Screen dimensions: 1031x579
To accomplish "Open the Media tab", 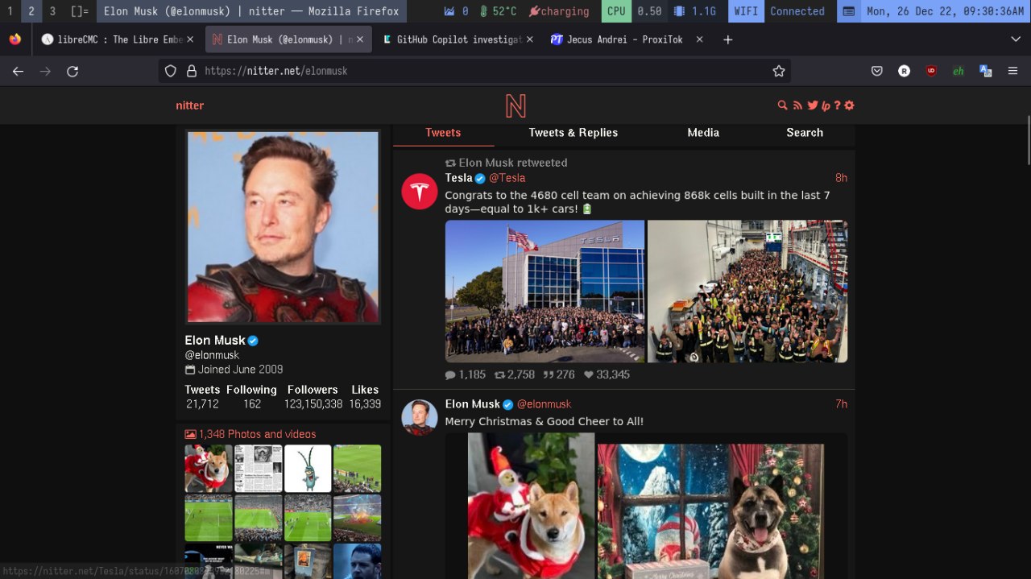I will 703,133.
